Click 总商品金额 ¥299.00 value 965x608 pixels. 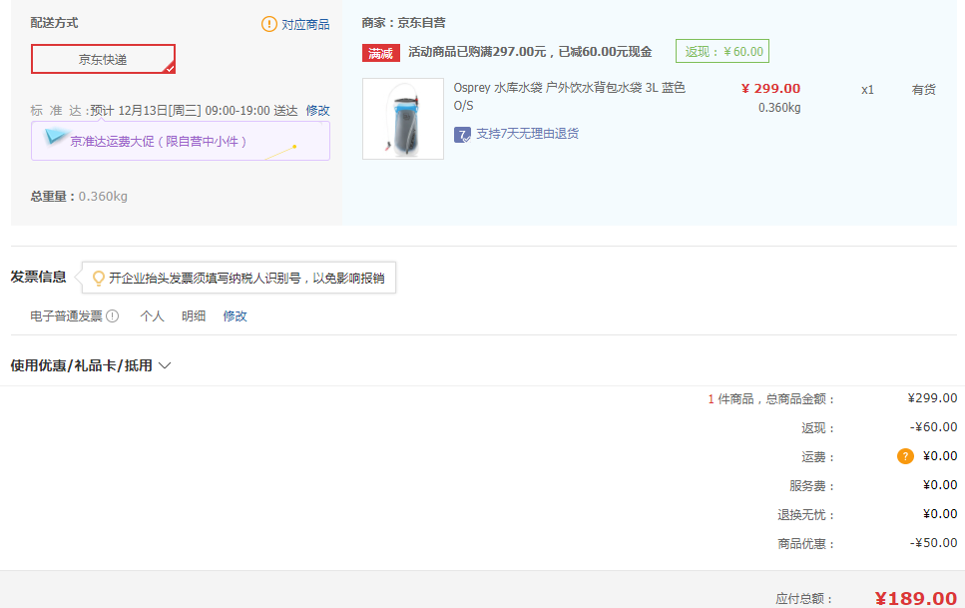(x=932, y=398)
